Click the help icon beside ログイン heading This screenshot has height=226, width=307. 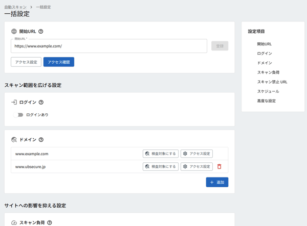click(41, 102)
